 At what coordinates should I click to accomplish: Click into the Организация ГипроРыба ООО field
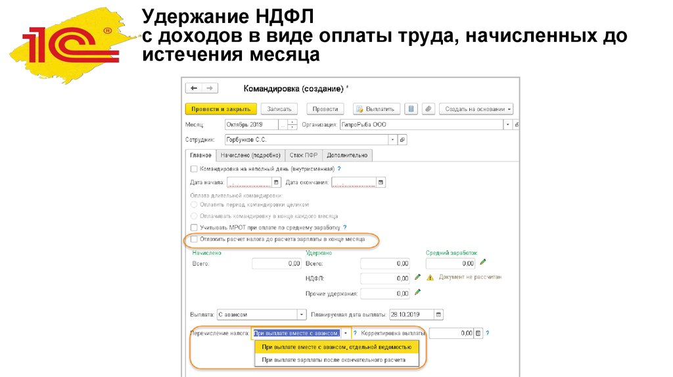[421, 125]
